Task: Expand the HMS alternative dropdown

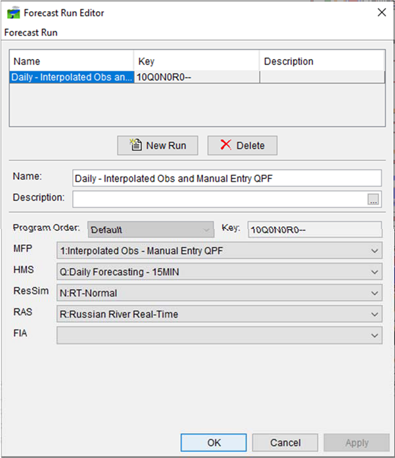Action: 220,272
